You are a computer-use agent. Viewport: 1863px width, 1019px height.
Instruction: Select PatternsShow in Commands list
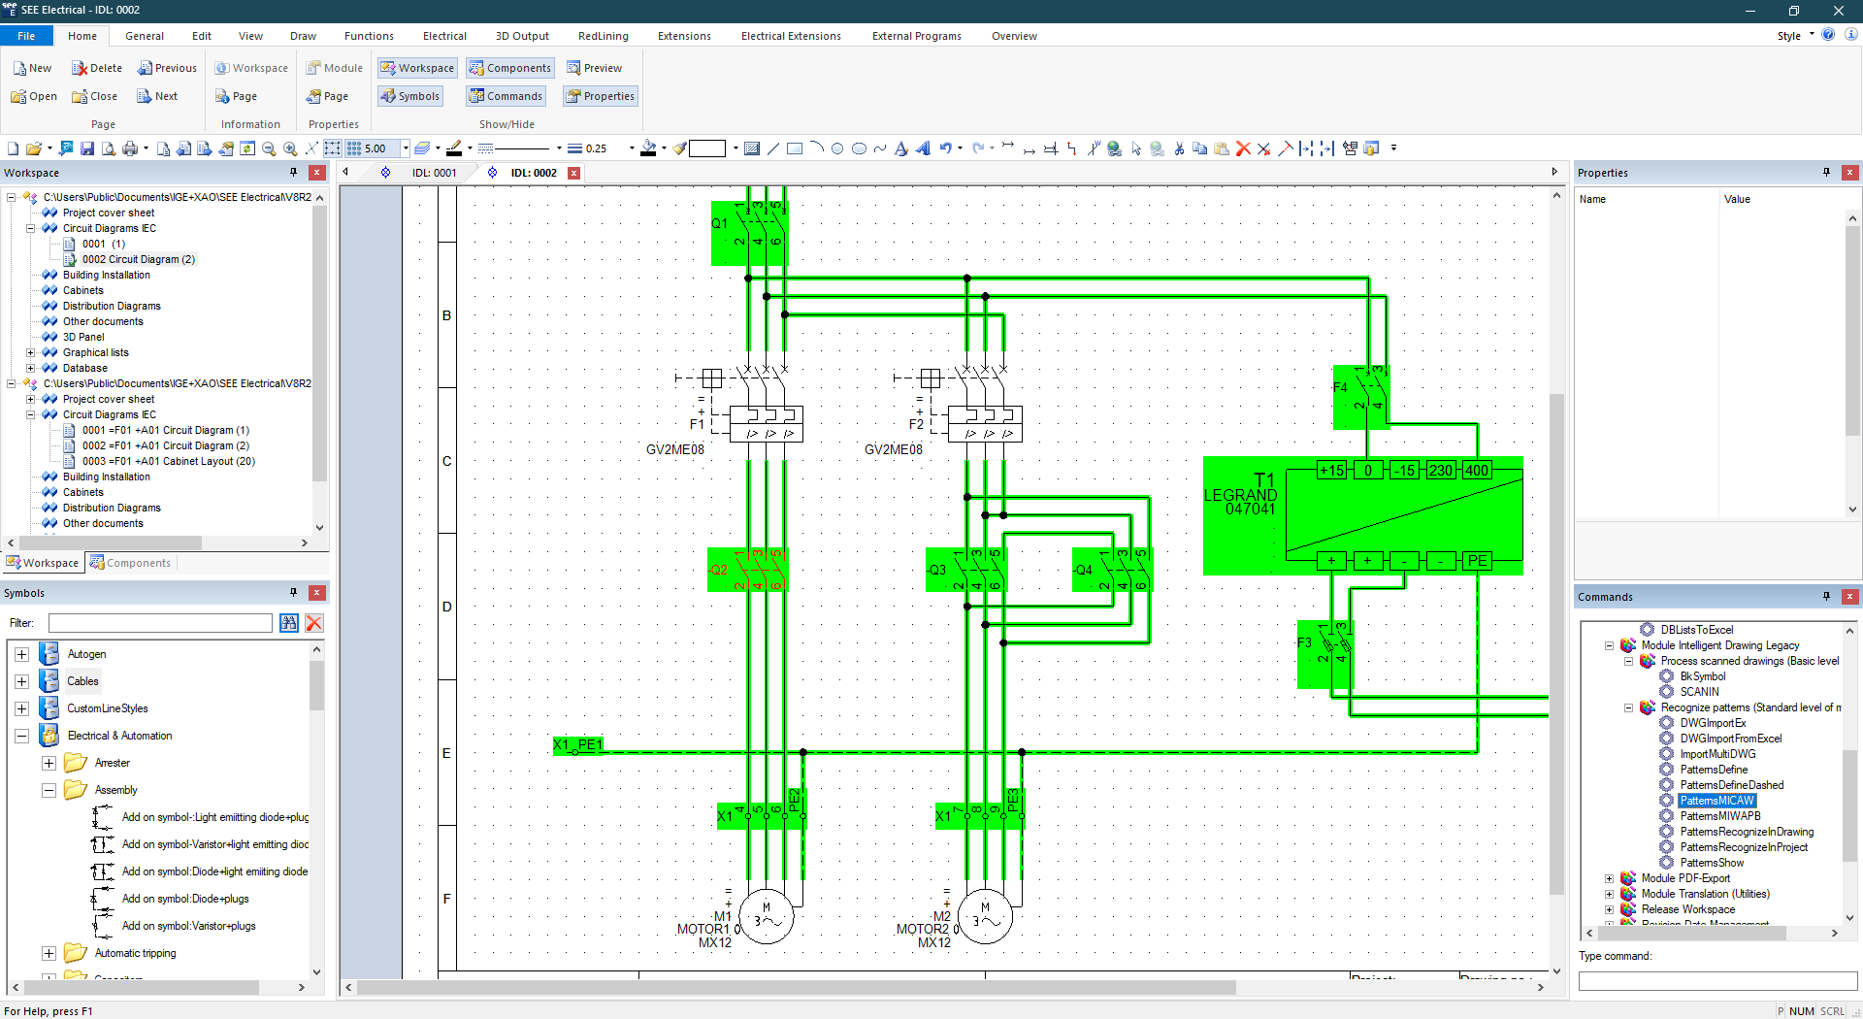coord(1712,863)
